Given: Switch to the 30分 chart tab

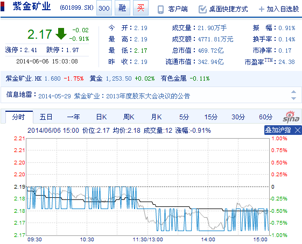Looking at the screenshot, I should click(x=238, y=117).
